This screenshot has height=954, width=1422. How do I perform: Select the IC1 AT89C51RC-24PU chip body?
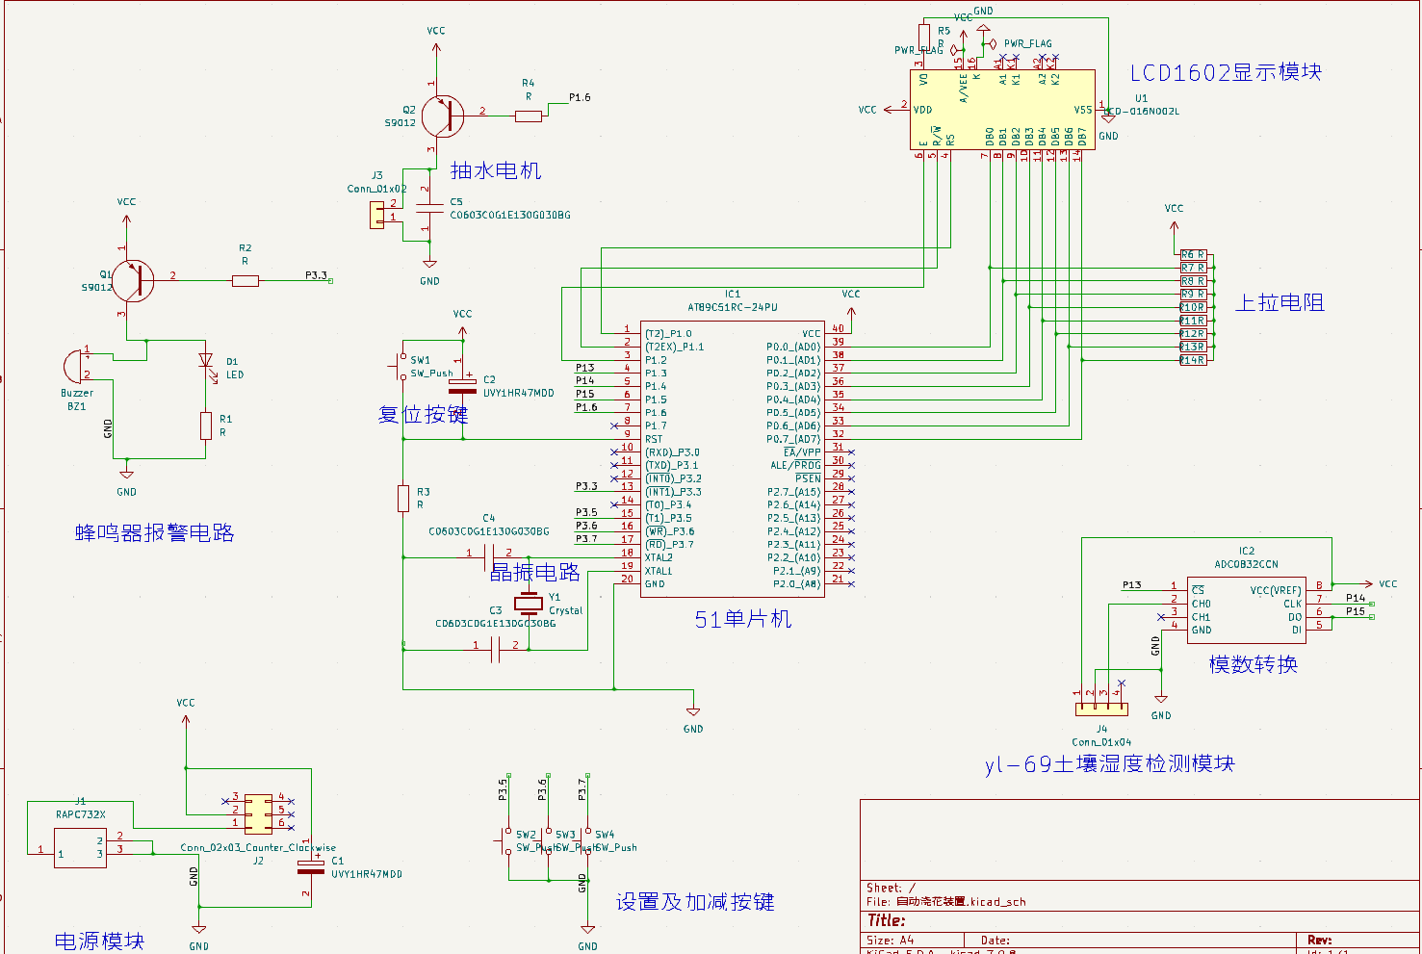pos(732,458)
